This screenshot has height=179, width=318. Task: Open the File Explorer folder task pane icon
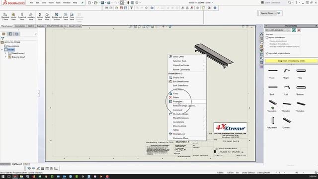tap(262, 42)
